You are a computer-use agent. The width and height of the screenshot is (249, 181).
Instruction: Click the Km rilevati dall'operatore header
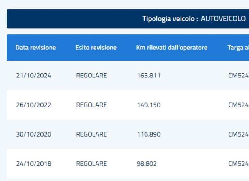coord(172,48)
